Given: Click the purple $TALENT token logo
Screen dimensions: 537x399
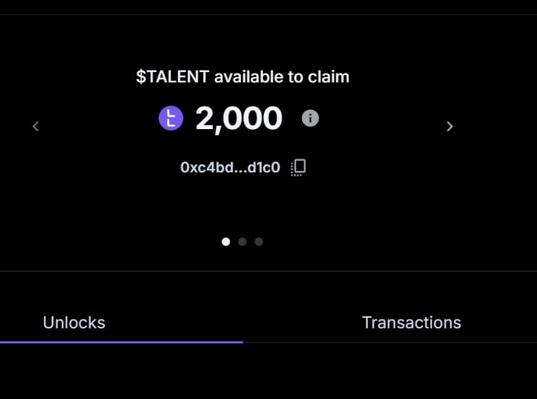Looking at the screenshot, I should (171, 119).
